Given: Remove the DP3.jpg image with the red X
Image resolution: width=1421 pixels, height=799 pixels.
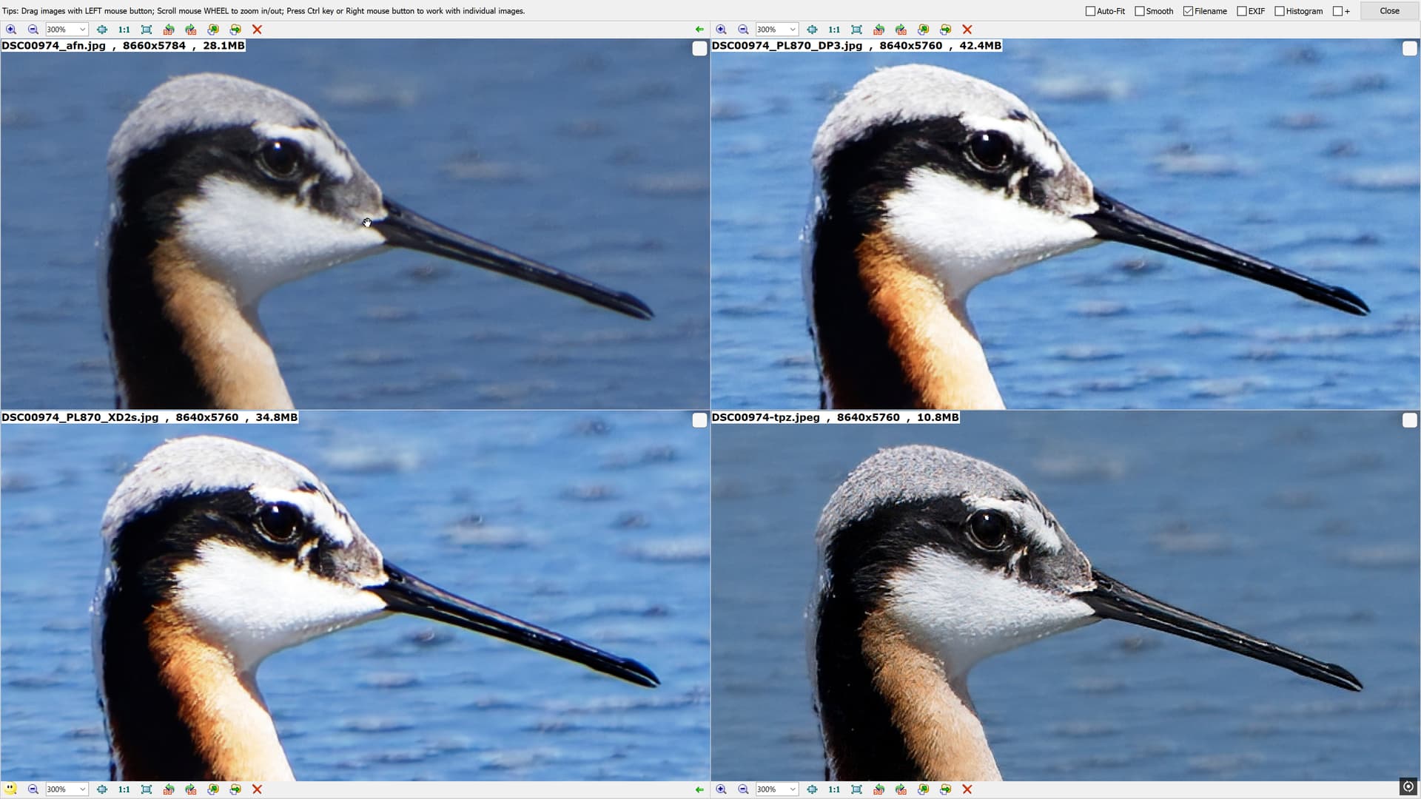Looking at the screenshot, I should pyautogui.click(x=967, y=30).
